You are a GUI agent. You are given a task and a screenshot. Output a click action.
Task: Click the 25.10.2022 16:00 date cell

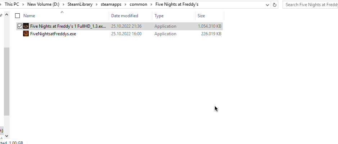126,33
